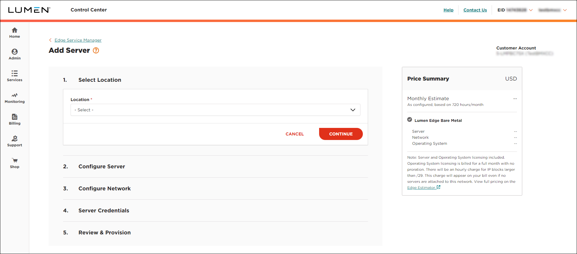Open the Contact Us link
Image resolution: width=577 pixels, height=254 pixels.
click(475, 10)
